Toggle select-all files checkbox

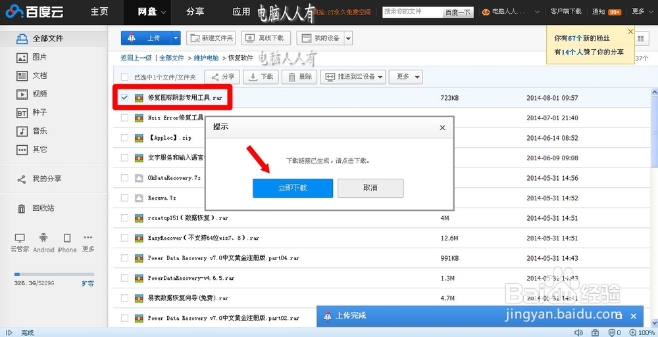(124, 77)
